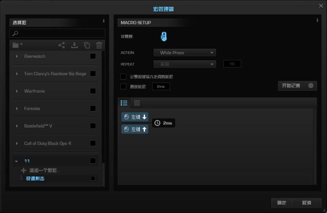Select the 快速射击 macro
Image resolution: width=327 pixels, height=213 pixels.
[x=35, y=179]
